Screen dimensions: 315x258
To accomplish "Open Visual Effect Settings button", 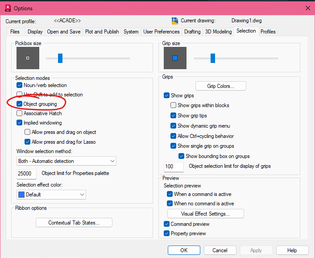I will click(206, 214).
